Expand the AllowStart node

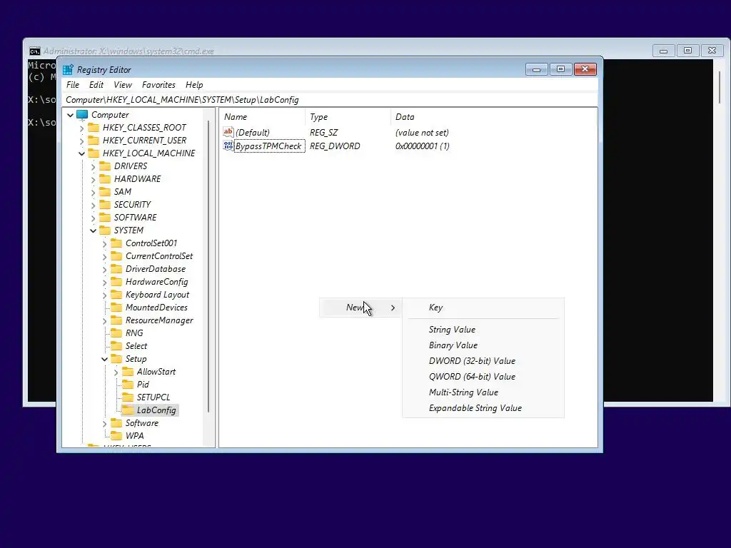click(116, 372)
